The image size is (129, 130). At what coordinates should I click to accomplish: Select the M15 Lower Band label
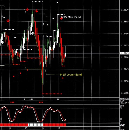(71, 75)
